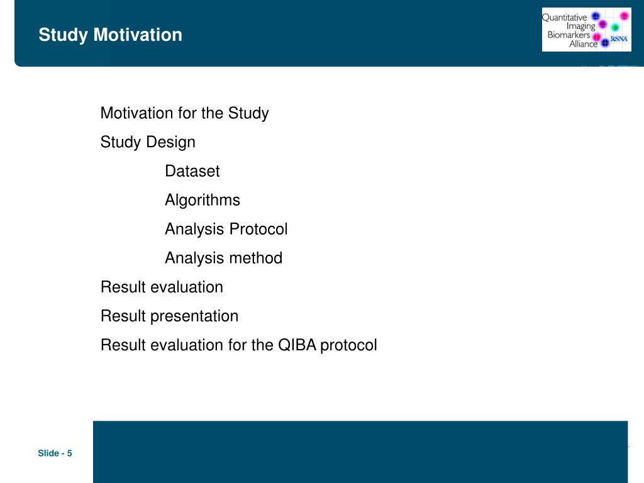Click Result evaluation for the QIBA protocol
The height and width of the screenshot is (483, 644).
[239, 345]
